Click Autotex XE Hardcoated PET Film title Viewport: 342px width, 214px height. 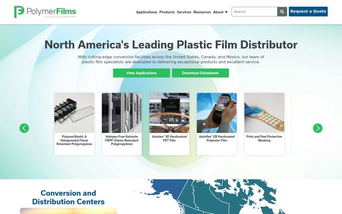(x=169, y=138)
